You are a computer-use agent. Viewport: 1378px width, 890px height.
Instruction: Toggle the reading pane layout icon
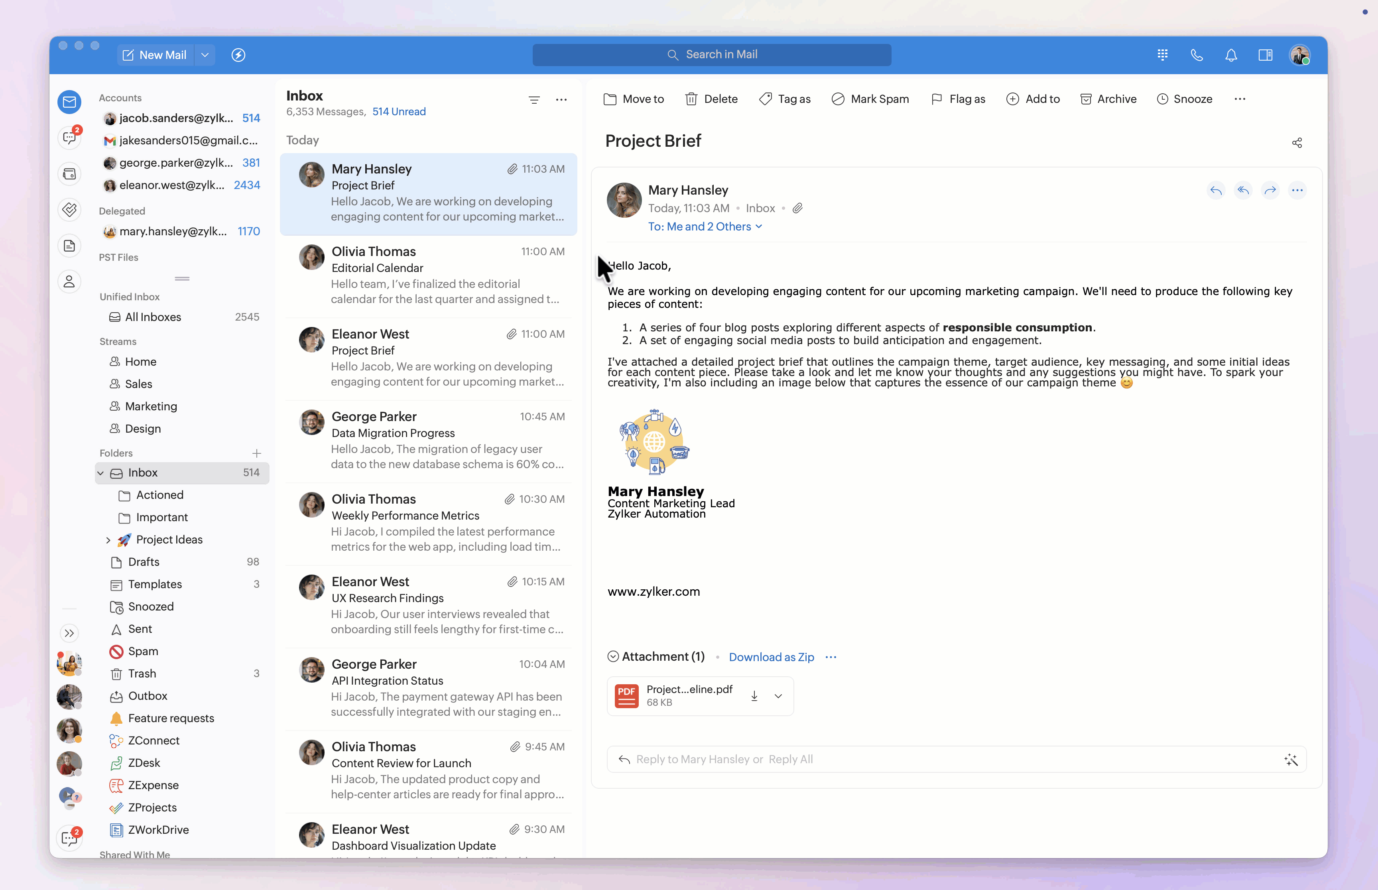1265,55
